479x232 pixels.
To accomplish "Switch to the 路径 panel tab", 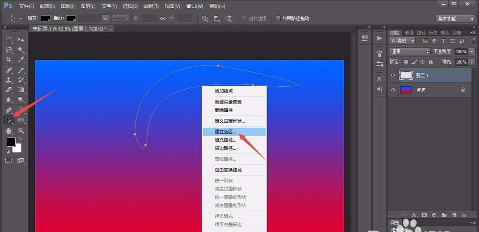I will 421,33.
